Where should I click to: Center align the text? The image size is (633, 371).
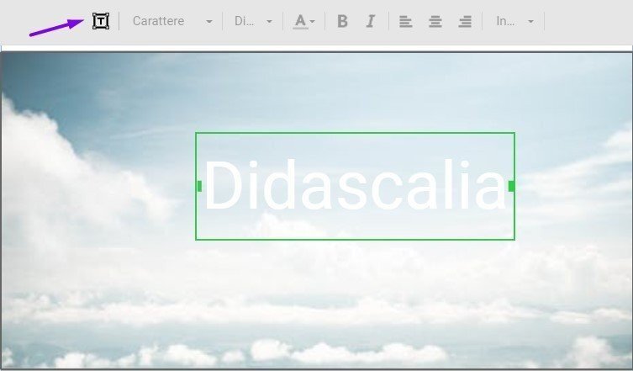pos(435,21)
